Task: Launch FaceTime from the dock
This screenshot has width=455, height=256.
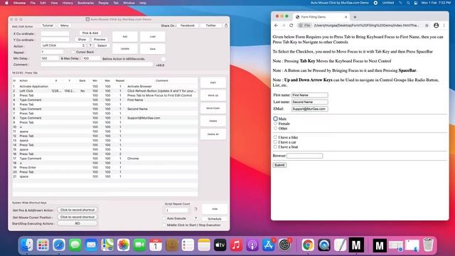Action: [x=139, y=245]
